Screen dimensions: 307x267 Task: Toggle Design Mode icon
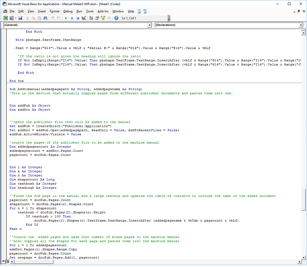coord(84,18)
